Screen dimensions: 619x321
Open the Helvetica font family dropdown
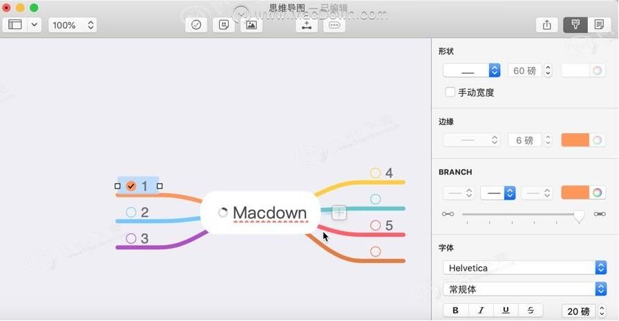point(524,268)
